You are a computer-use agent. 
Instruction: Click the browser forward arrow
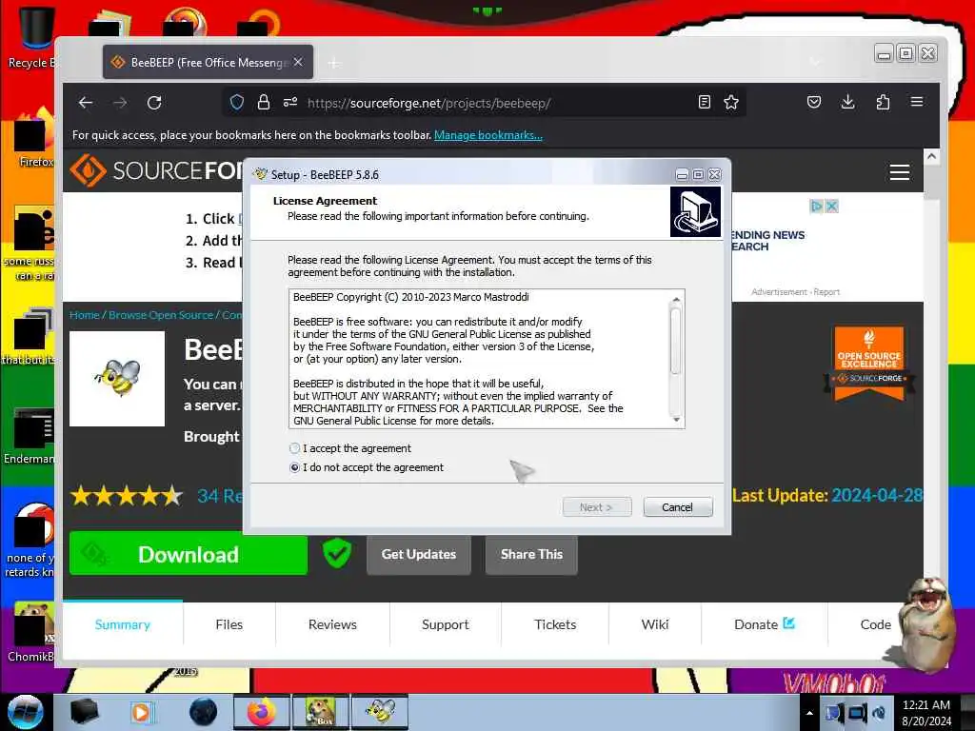click(120, 103)
